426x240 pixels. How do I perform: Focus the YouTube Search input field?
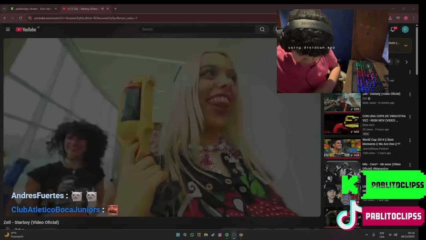click(x=197, y=29)
